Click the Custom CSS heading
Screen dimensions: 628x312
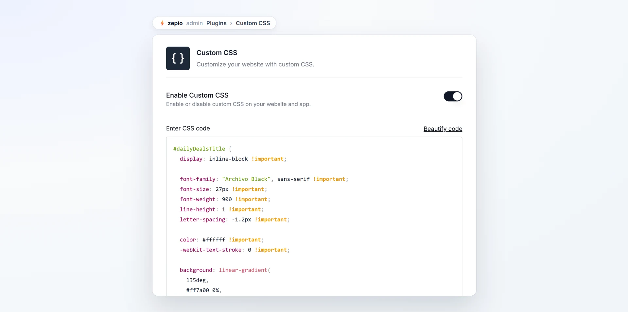(x=217, y=53)
